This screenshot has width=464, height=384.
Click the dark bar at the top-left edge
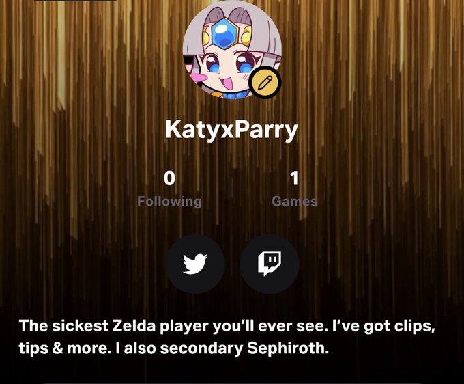click(76, 1)
